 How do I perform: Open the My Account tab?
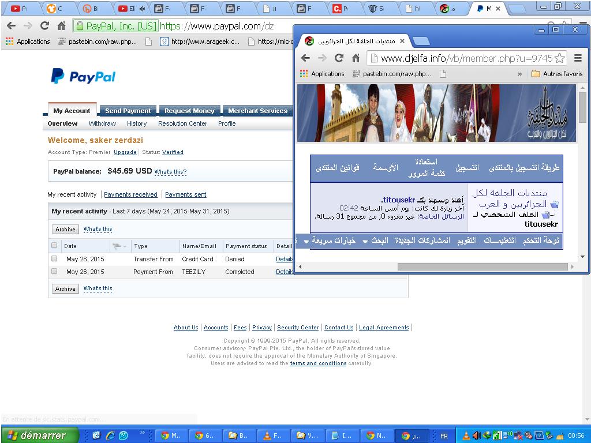coord(72,111)
